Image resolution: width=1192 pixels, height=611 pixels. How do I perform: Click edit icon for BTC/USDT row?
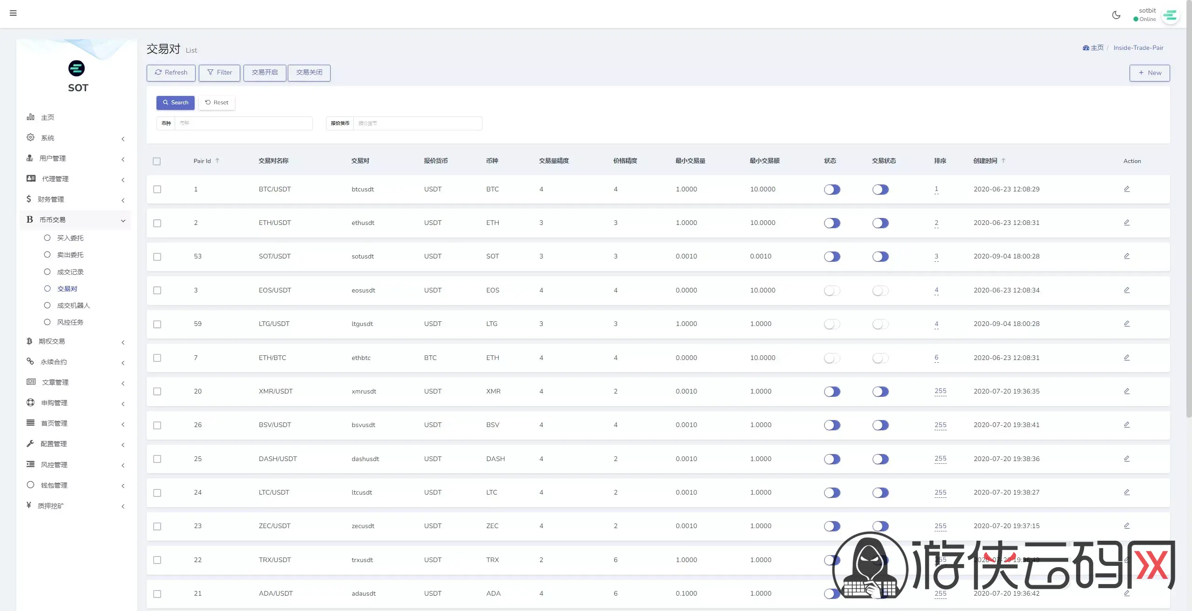(x=1126, y=189)
